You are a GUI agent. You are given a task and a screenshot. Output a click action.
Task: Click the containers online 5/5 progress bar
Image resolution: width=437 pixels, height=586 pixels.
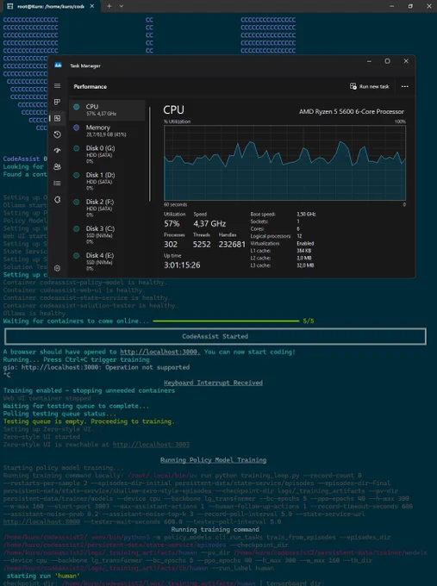[226, 321]
